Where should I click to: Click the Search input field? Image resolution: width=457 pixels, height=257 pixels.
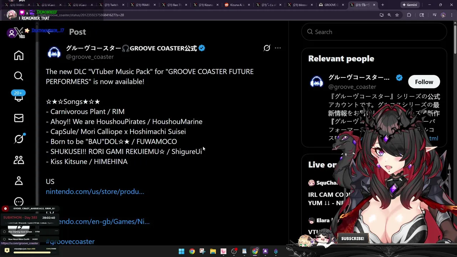pos(374,32)
